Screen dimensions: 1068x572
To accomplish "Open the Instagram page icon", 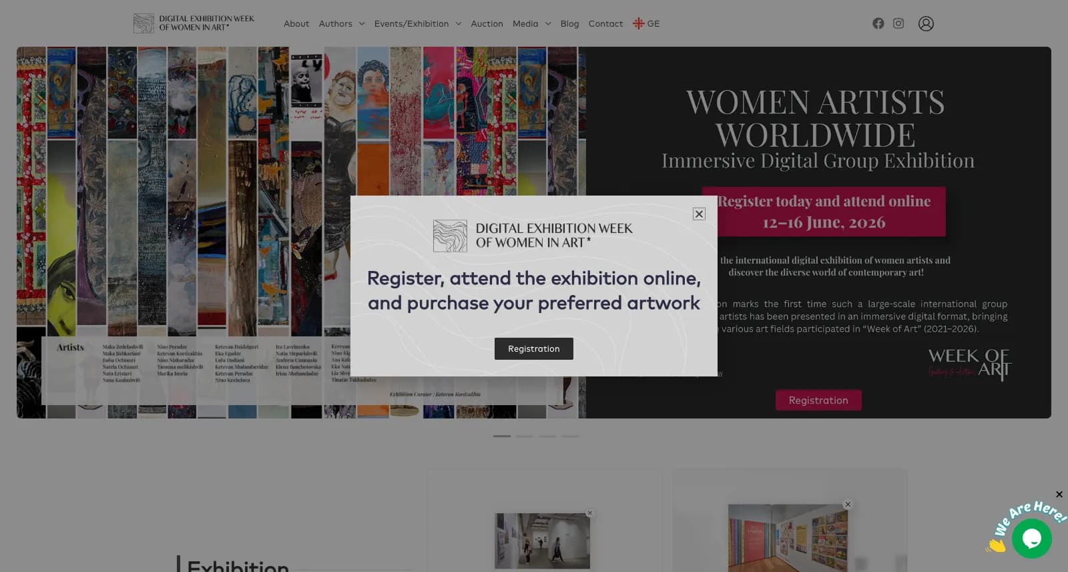I will 898,23.
